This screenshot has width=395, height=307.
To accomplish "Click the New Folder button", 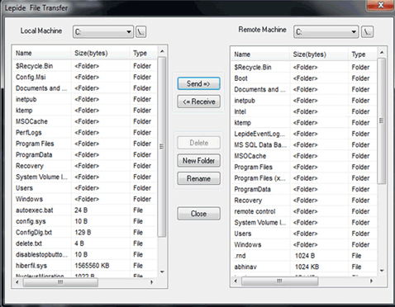I will 198,161.
